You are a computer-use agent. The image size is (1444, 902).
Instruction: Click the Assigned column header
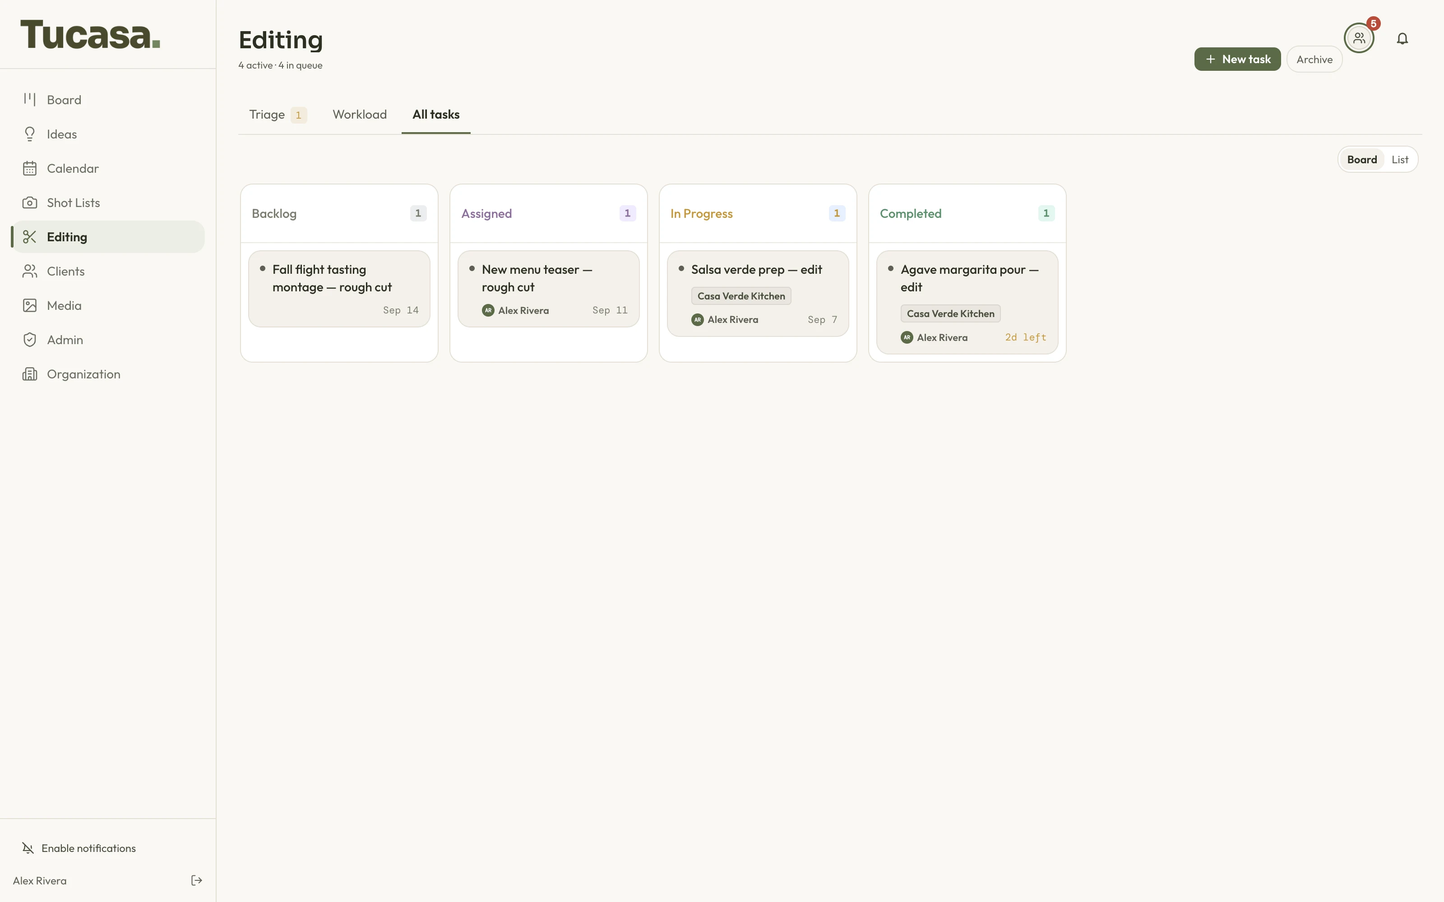click(x=548, y=214)
